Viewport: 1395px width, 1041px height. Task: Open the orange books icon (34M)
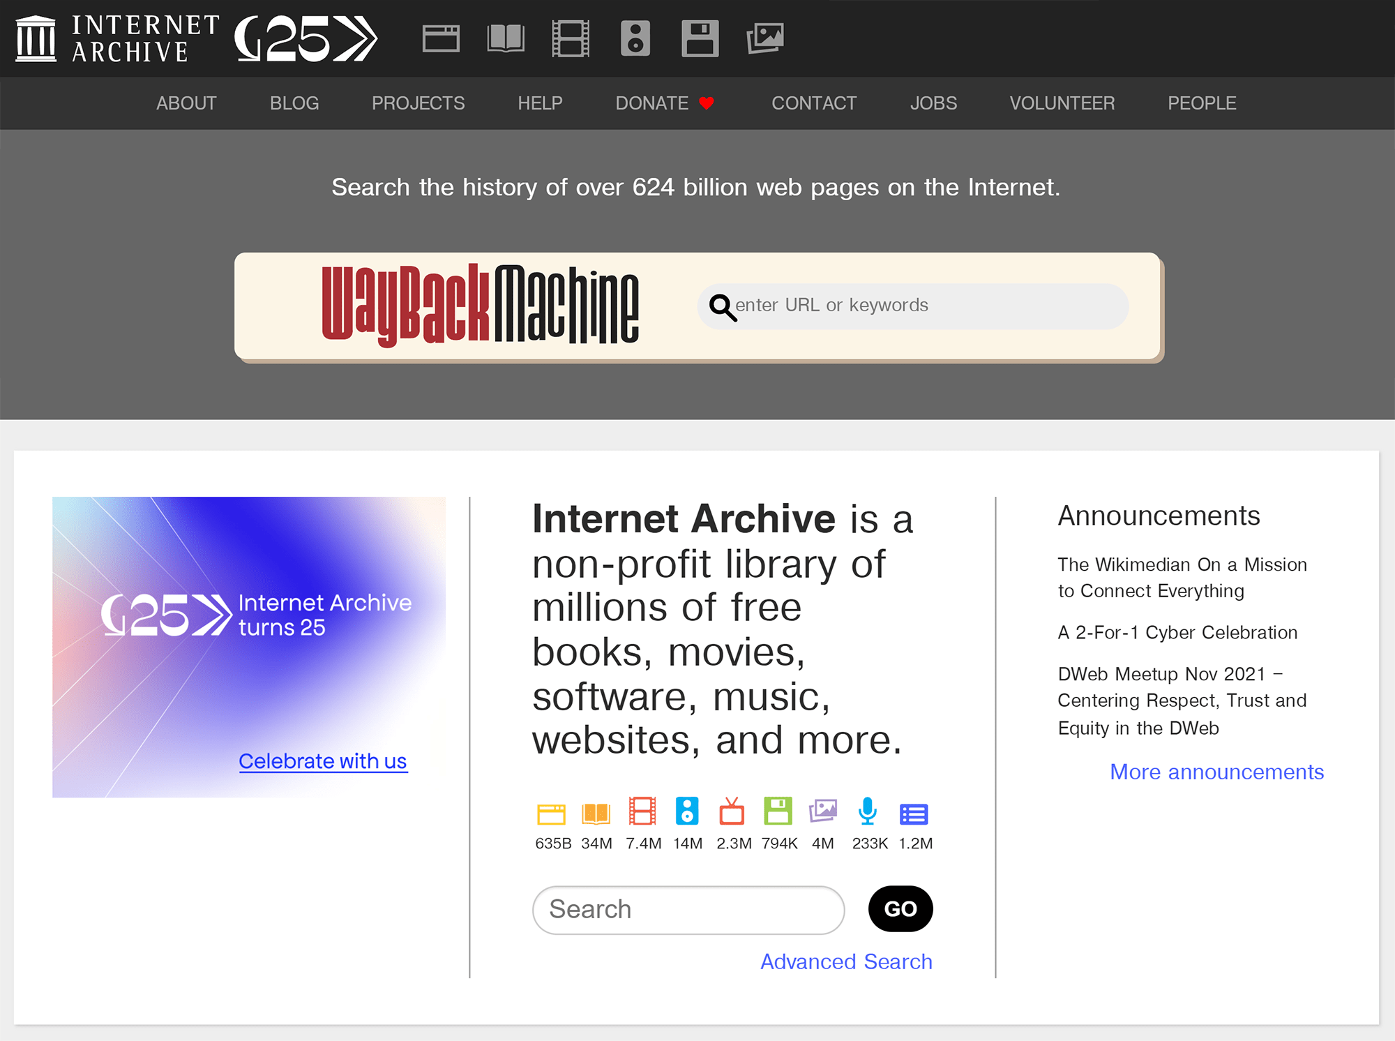click(596, 814)
